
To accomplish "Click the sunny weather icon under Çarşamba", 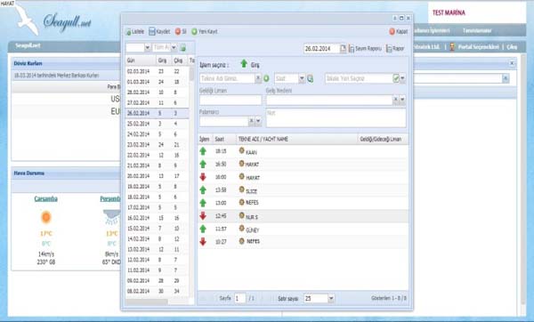I will click(46, 217).
